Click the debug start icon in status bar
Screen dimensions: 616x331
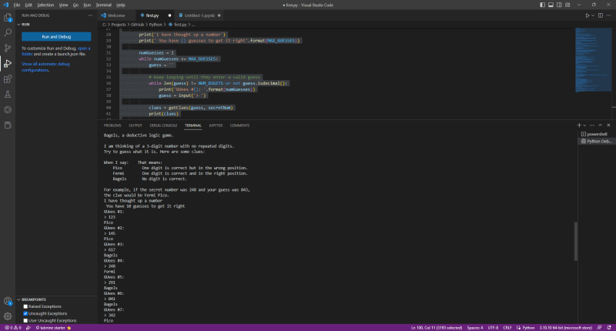click(28, 327)
